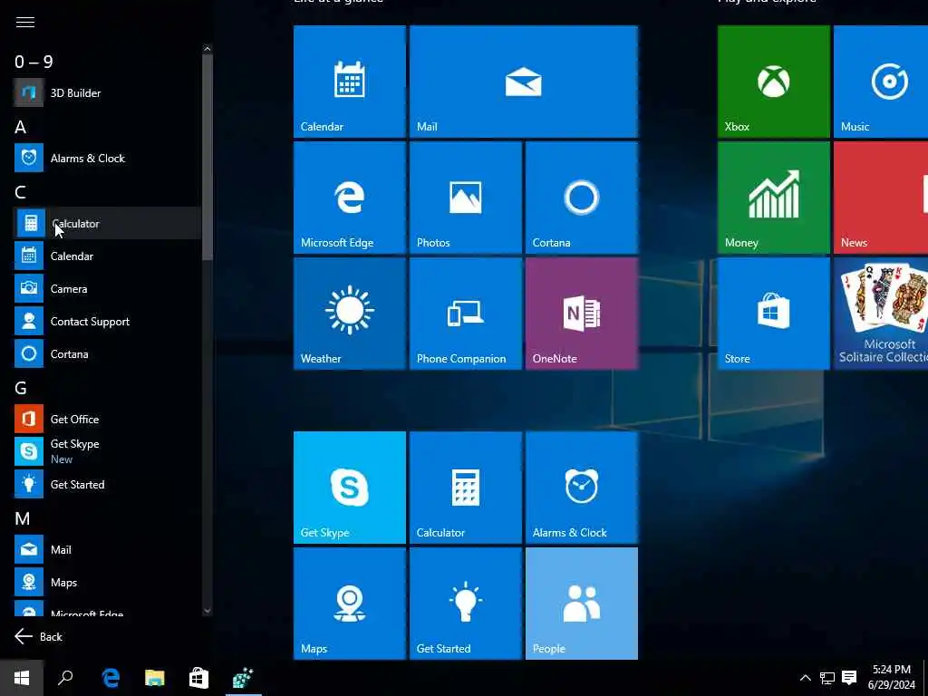Open Store from the taskbar
Screen dimensions: 928x696
click(198, 678)
